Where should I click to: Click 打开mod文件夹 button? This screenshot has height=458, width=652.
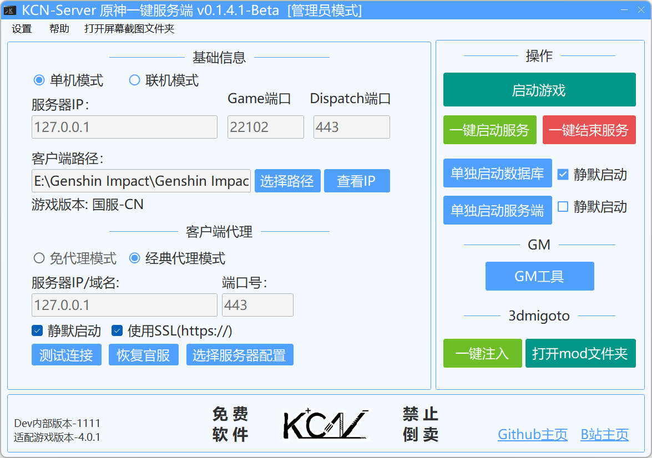(580, 353)
